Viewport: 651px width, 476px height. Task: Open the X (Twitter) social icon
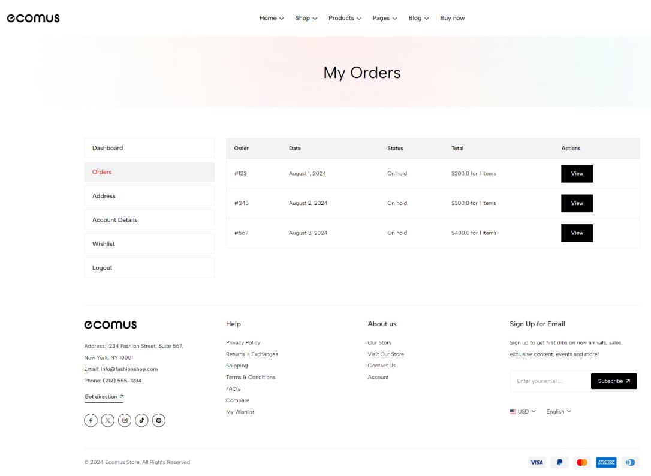pos(107,420)
